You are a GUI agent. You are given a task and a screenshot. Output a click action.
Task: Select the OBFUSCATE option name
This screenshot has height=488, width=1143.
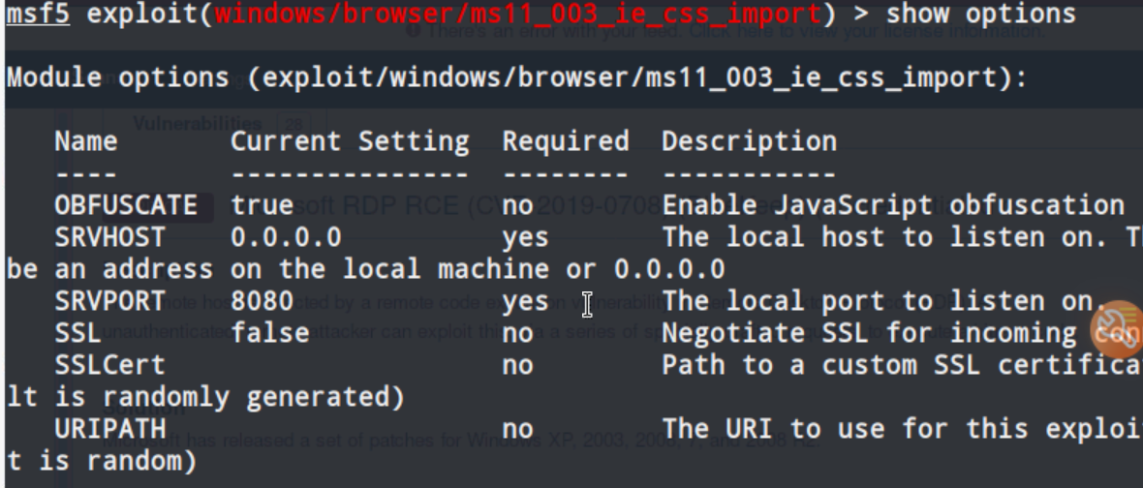(x=126, y=205)
